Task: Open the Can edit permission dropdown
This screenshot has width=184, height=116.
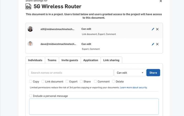Action: pyautogui.click(x=130, y=73)
